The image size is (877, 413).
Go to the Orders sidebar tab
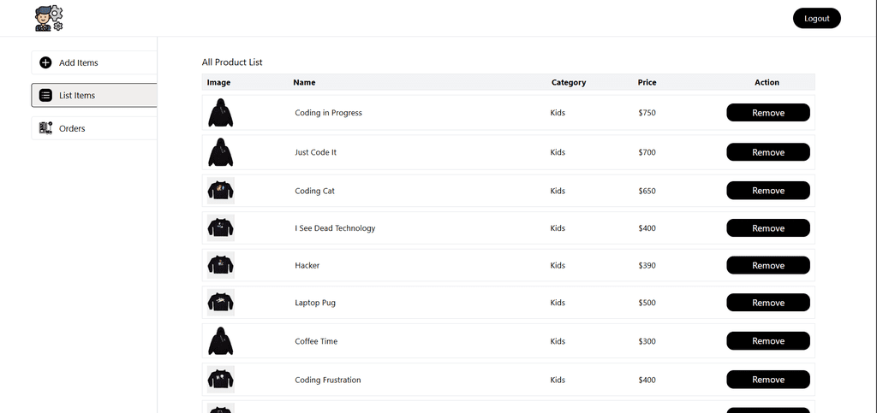pyautogui.click(x=94, y=128)
